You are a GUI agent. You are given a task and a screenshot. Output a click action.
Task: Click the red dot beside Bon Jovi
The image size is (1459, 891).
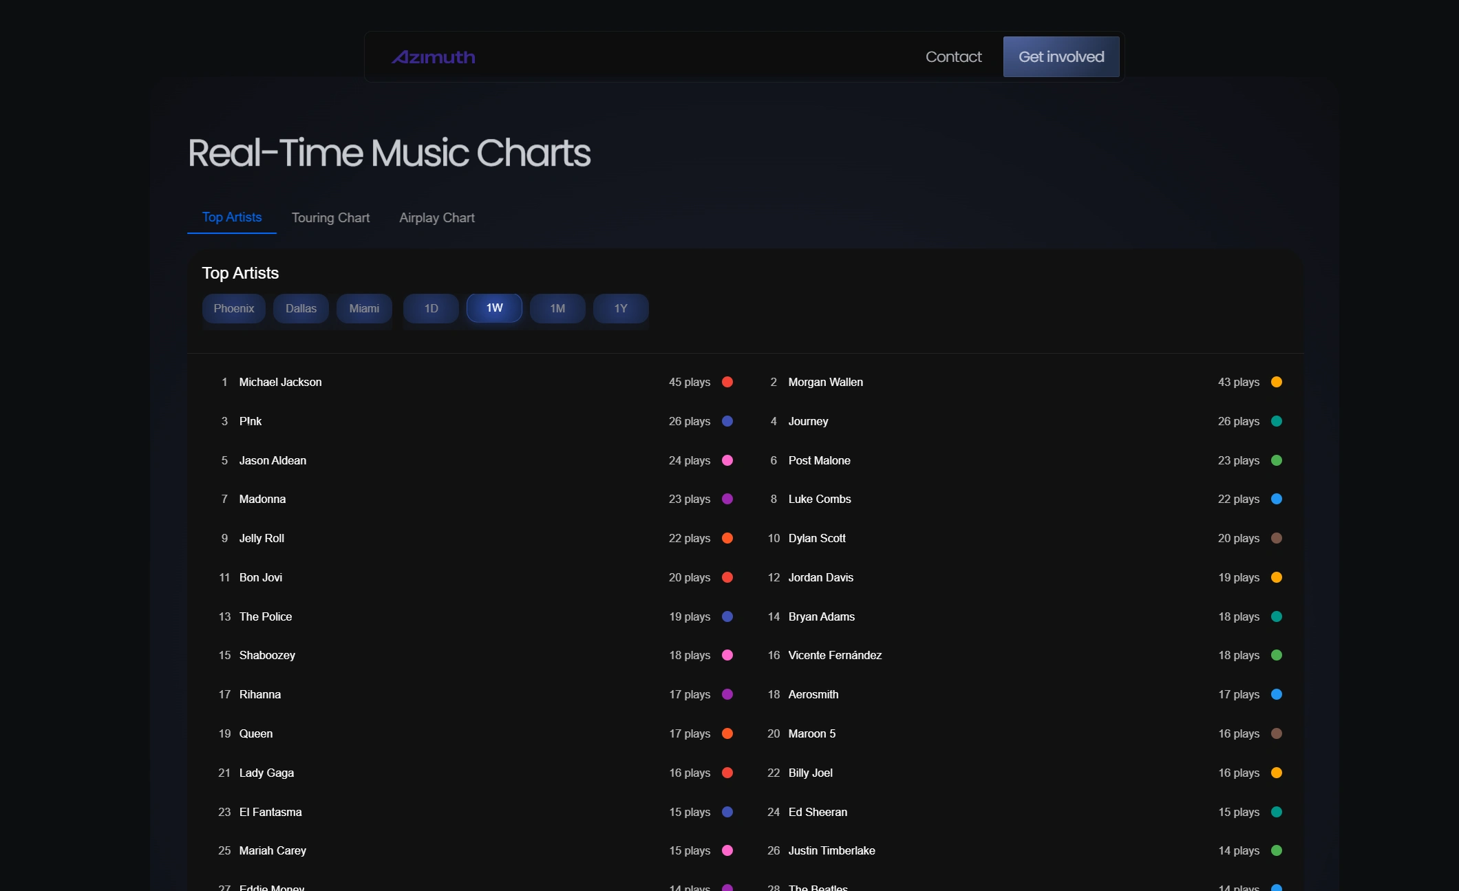pyautogui.click(x=727, y=577)
